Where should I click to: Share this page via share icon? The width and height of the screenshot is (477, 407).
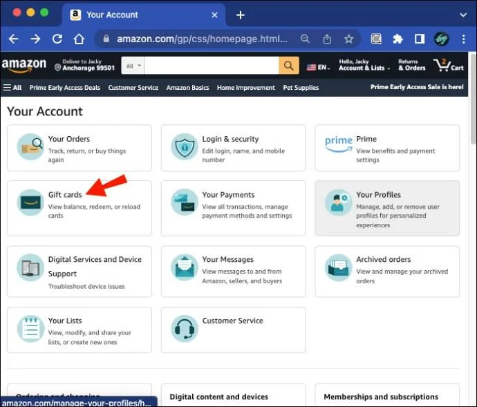(x=327, y=39)
